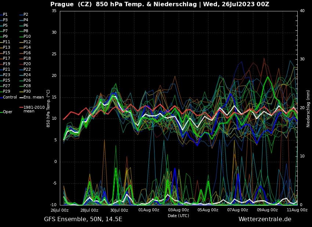
Task: Click the Control legend entry
Action: (10, 97)
